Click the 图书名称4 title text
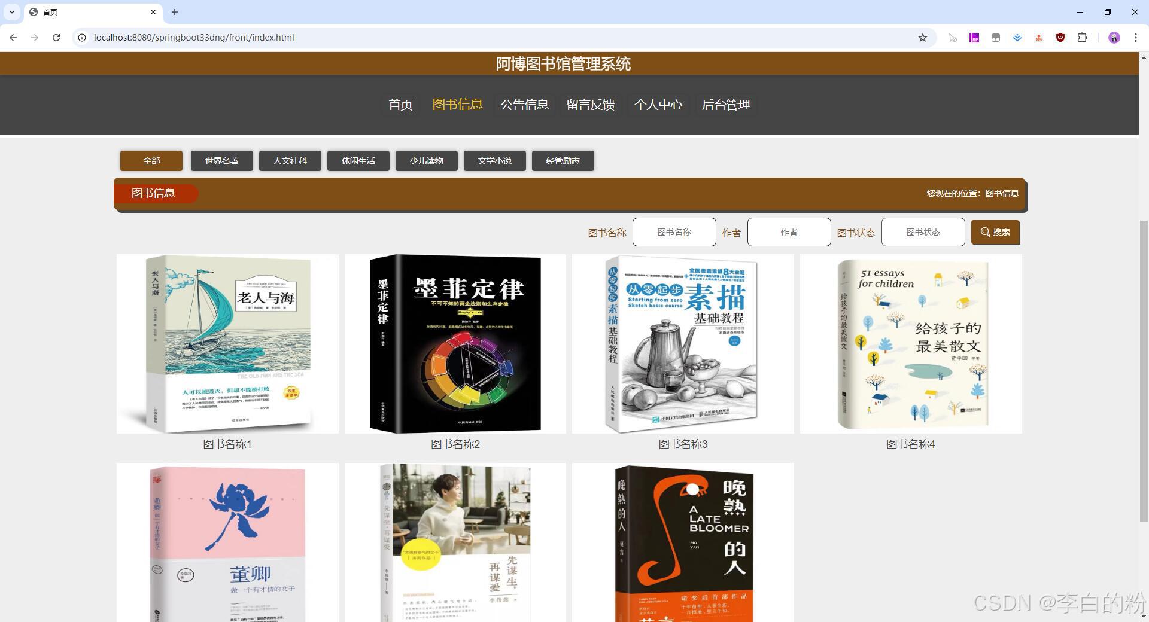1149x622 pixels. click(911, 444)
